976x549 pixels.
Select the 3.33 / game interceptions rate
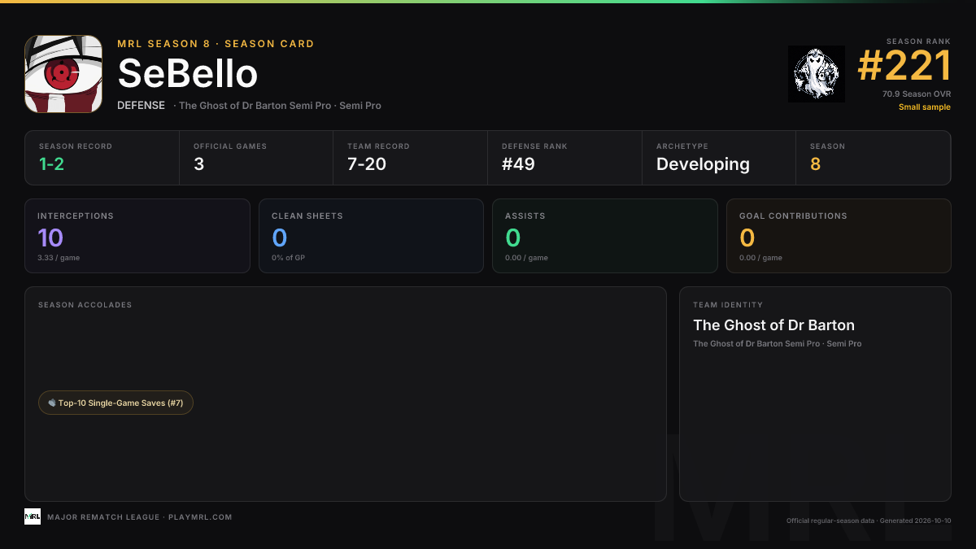(59, 258)
